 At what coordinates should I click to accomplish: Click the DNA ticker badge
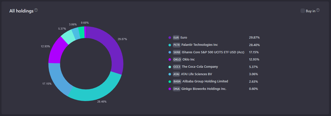point(176,89)
